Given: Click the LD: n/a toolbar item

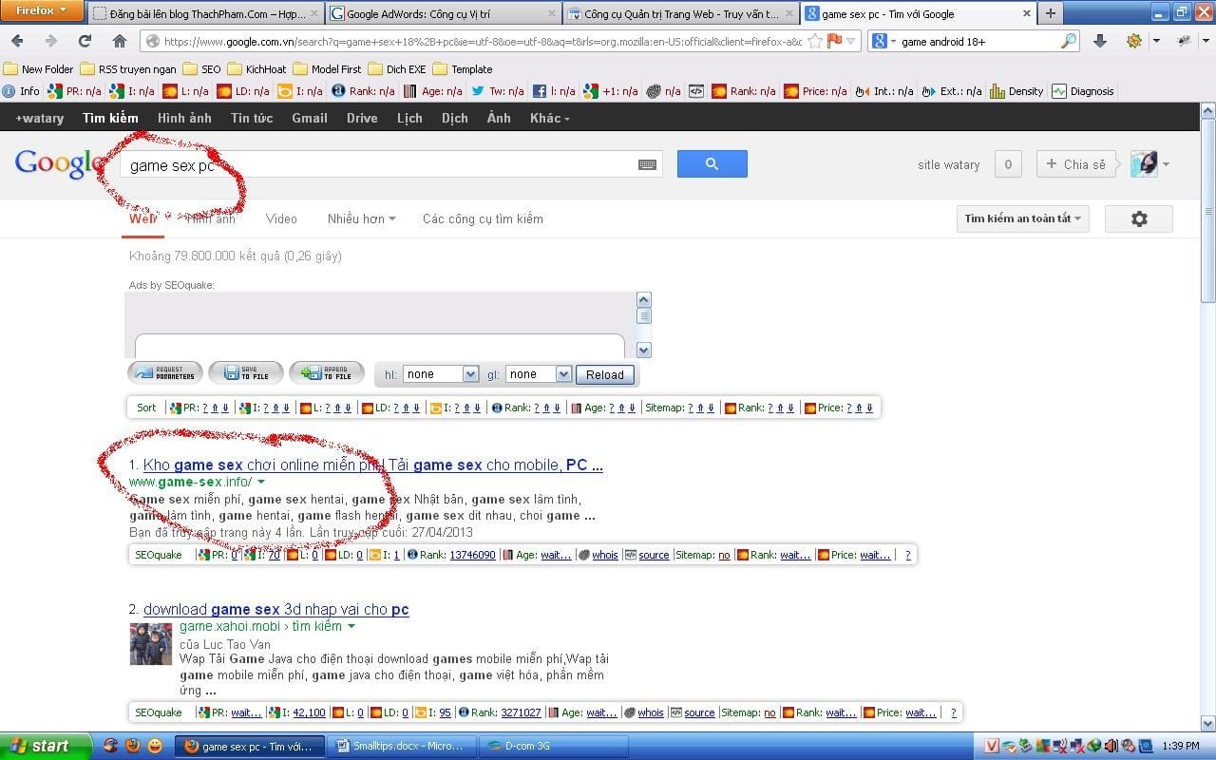Looking at the screenshot, I should tap(243, 91).
